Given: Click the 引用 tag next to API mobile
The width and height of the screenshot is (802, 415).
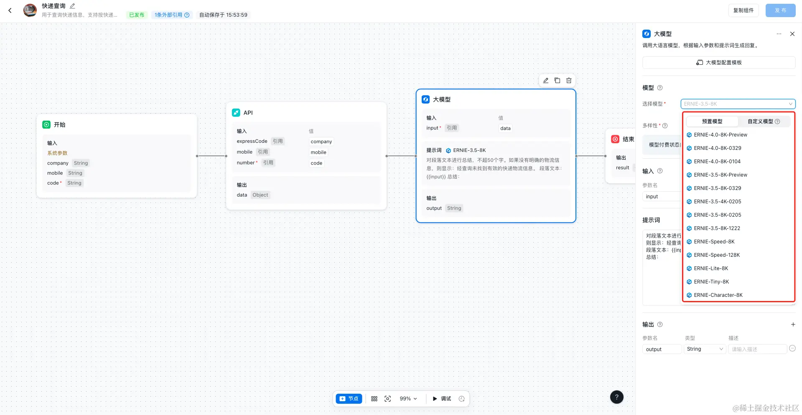Looking at the screenshot, I should [x=263, y=152].
